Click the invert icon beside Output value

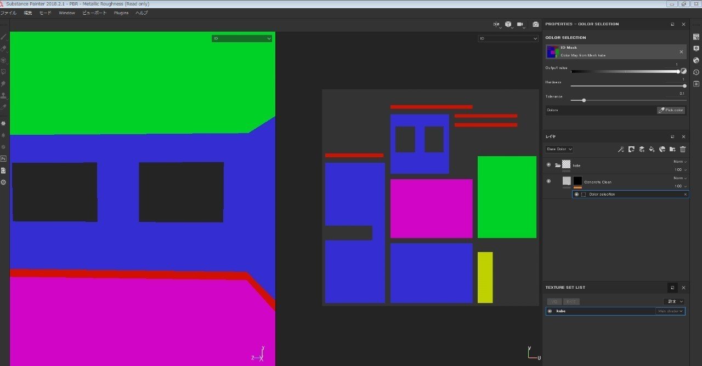click(683, 71)
